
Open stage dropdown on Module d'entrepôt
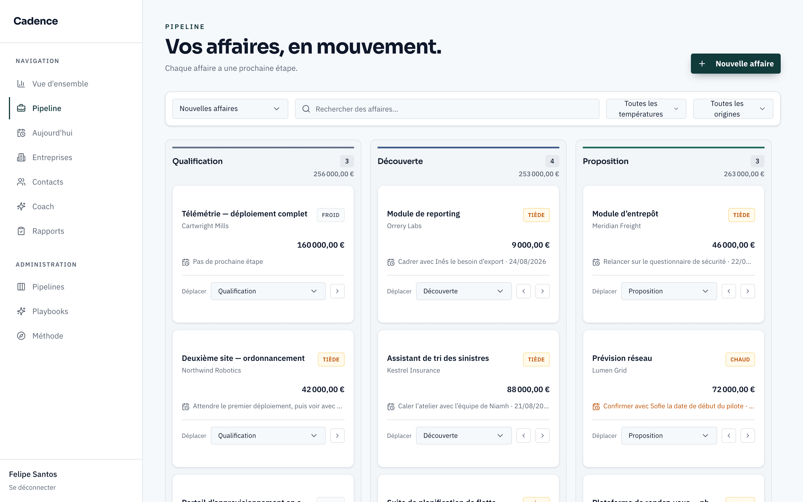(669, 291)
